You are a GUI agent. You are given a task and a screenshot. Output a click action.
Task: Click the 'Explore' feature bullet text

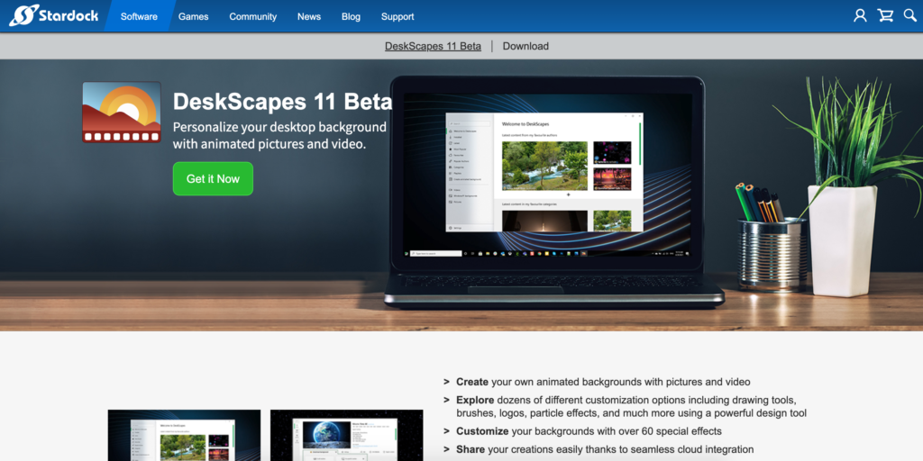pos(631,406)
